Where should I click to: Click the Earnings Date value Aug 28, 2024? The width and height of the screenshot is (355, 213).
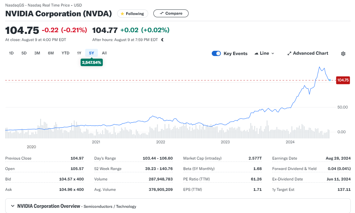338,158
